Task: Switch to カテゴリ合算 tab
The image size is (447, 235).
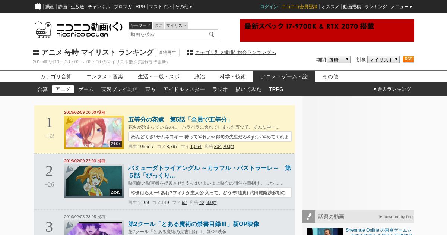Action: (x=56, y=76)
